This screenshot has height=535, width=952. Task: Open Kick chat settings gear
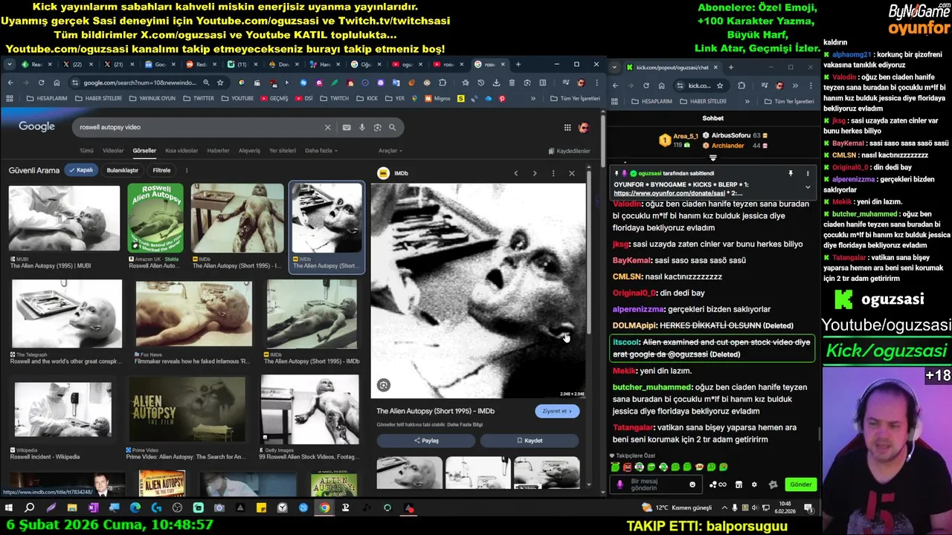coord(754,484)
